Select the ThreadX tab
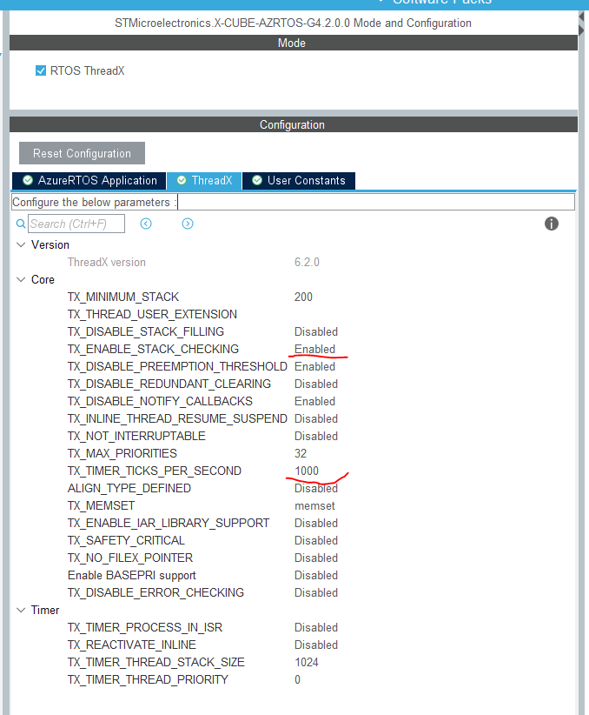Screen dimensions: 589x715 click(204, 181)
